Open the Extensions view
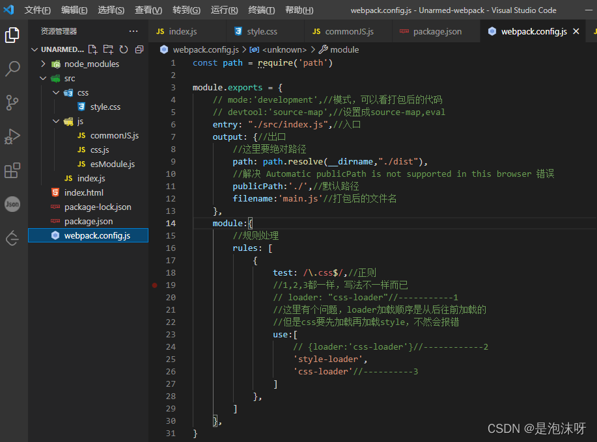The height and width of the screenshot is (442, 597). coord(13,170)
